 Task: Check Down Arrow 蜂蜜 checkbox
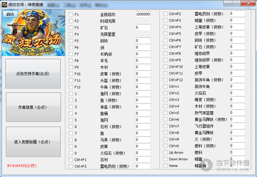pyautogui.click(x=165, y=159)
